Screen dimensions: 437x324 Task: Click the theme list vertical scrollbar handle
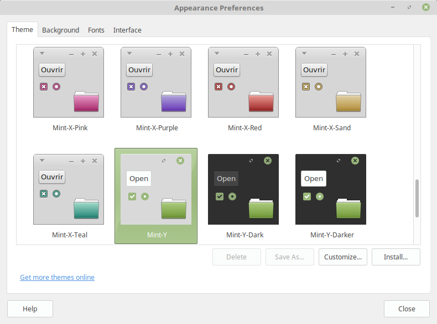417,198
